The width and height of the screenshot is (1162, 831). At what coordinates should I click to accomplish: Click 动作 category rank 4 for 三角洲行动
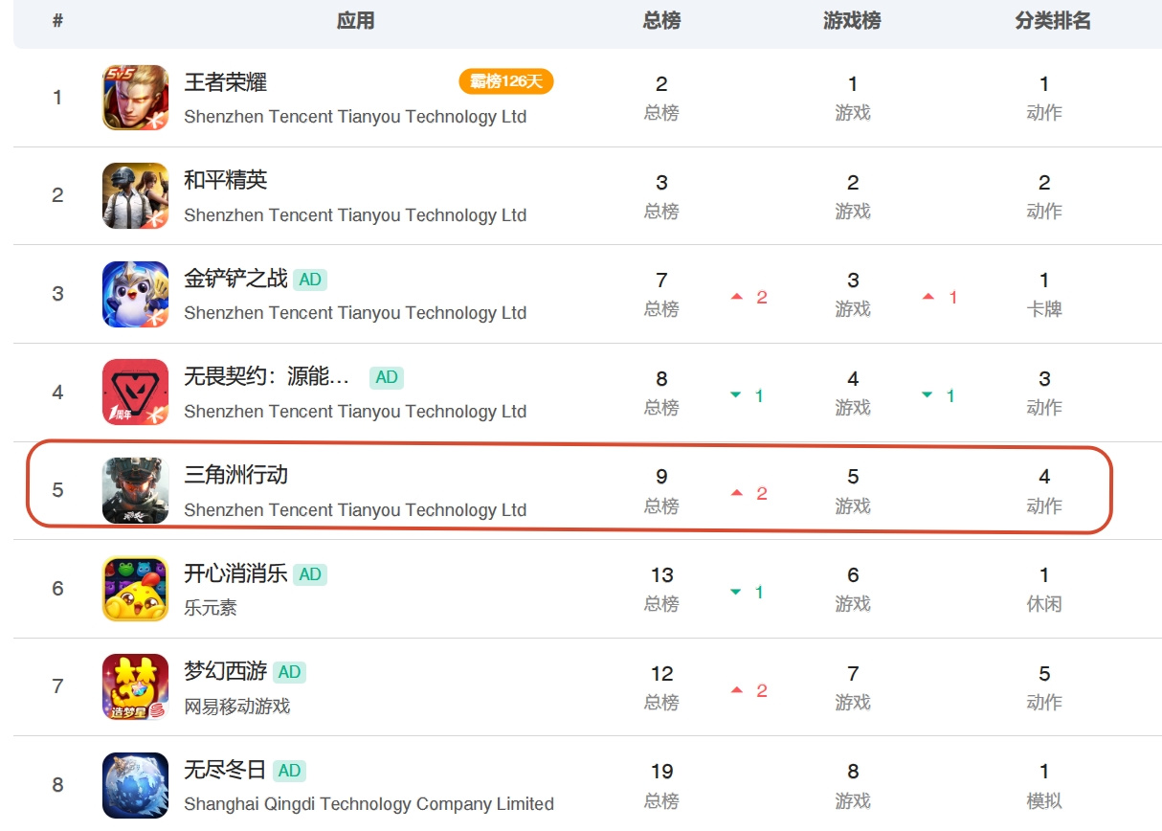pos(1044,490)
